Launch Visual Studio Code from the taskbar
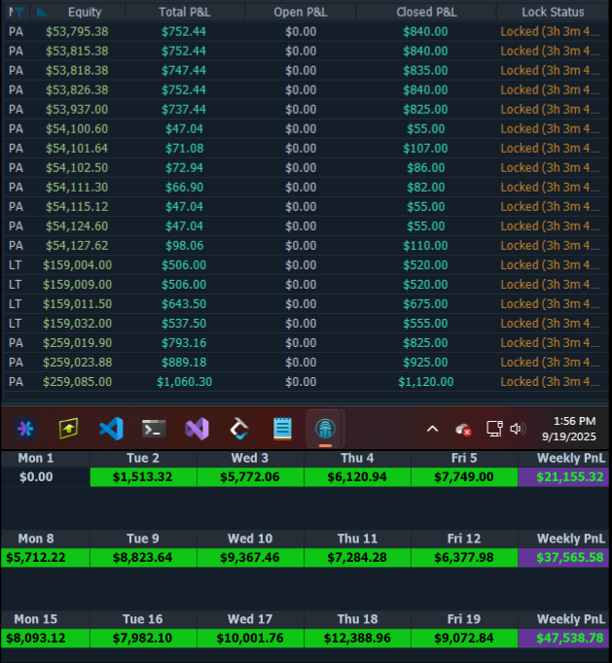Image resolution: width=612 pixels, height=663 pixels. [111, 429]
